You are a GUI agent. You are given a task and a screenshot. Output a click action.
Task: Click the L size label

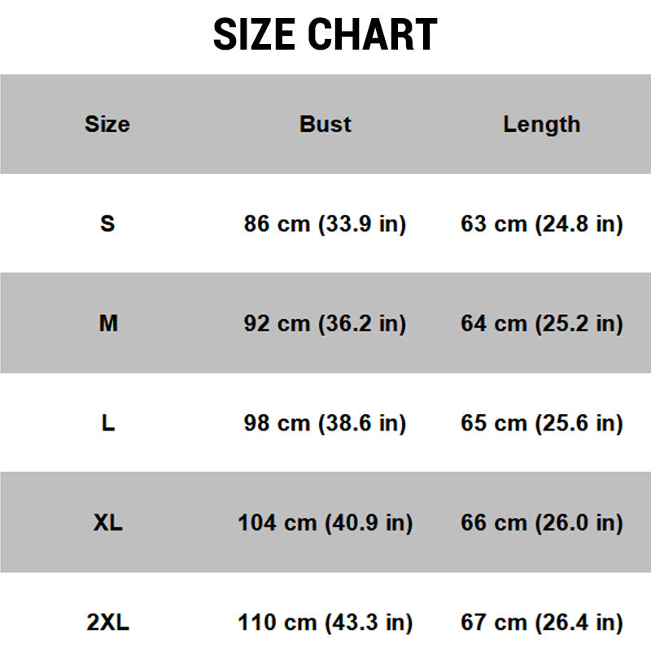107,424
